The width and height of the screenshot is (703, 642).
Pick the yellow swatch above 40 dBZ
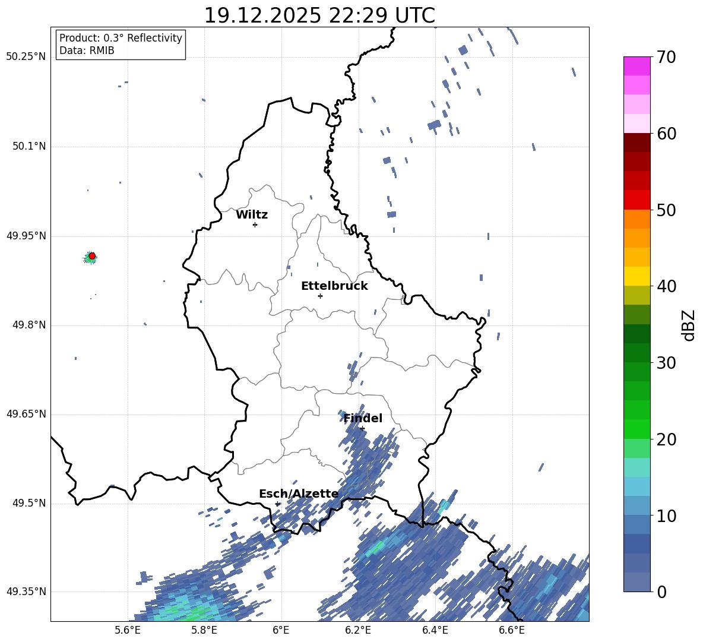636,276
